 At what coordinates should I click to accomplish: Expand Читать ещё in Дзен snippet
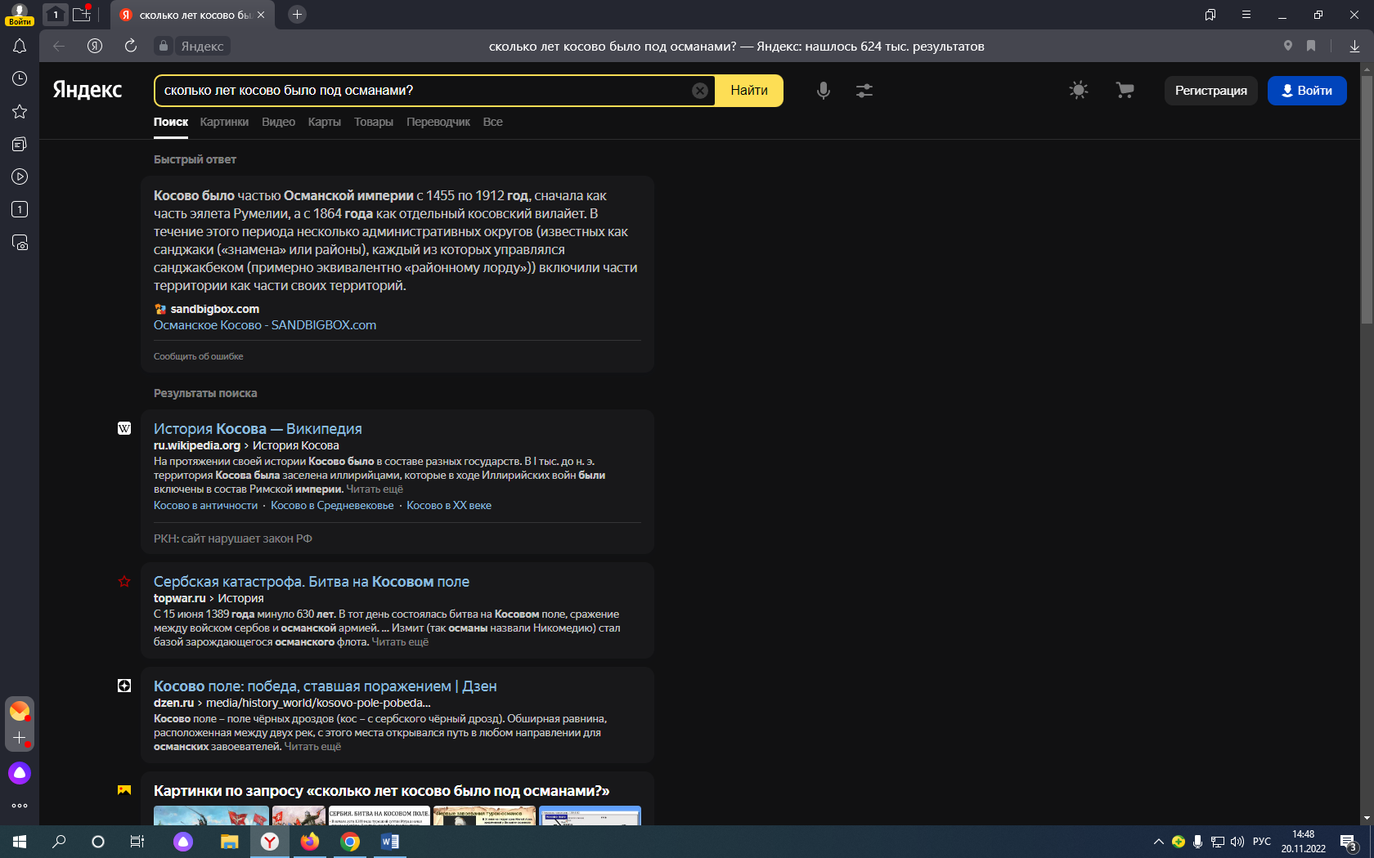pyautogui.click(x=312, y=747)
